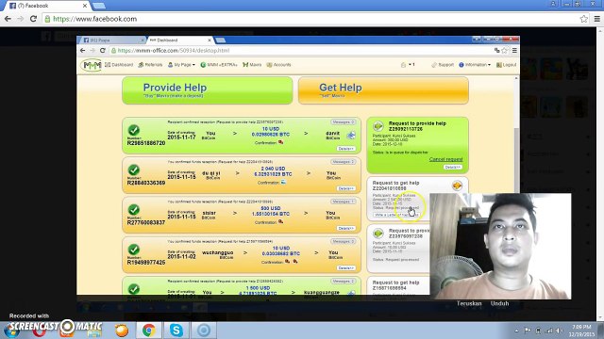The image size is (604, 339).
Task: Click Cancel request on request Z29092113726
Action: tap(445, 159)
